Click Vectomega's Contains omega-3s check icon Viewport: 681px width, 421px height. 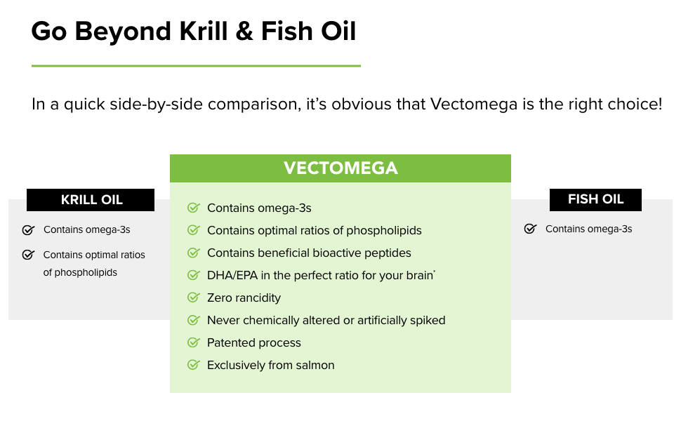coord(194,208)
